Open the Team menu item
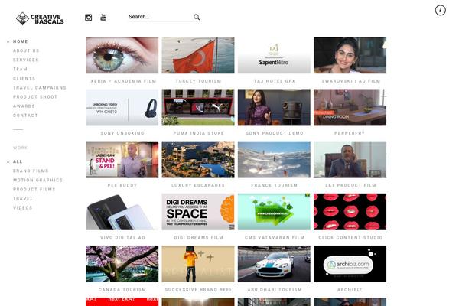This screenshot has width=459, height=306. [x=20, y=69]
